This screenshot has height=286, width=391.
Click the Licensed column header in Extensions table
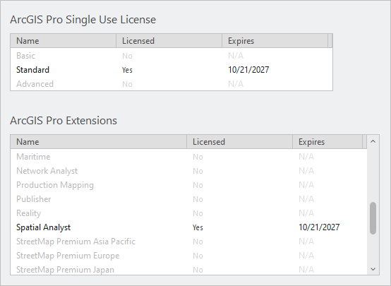pyautogui.click(x=240, y=142)
